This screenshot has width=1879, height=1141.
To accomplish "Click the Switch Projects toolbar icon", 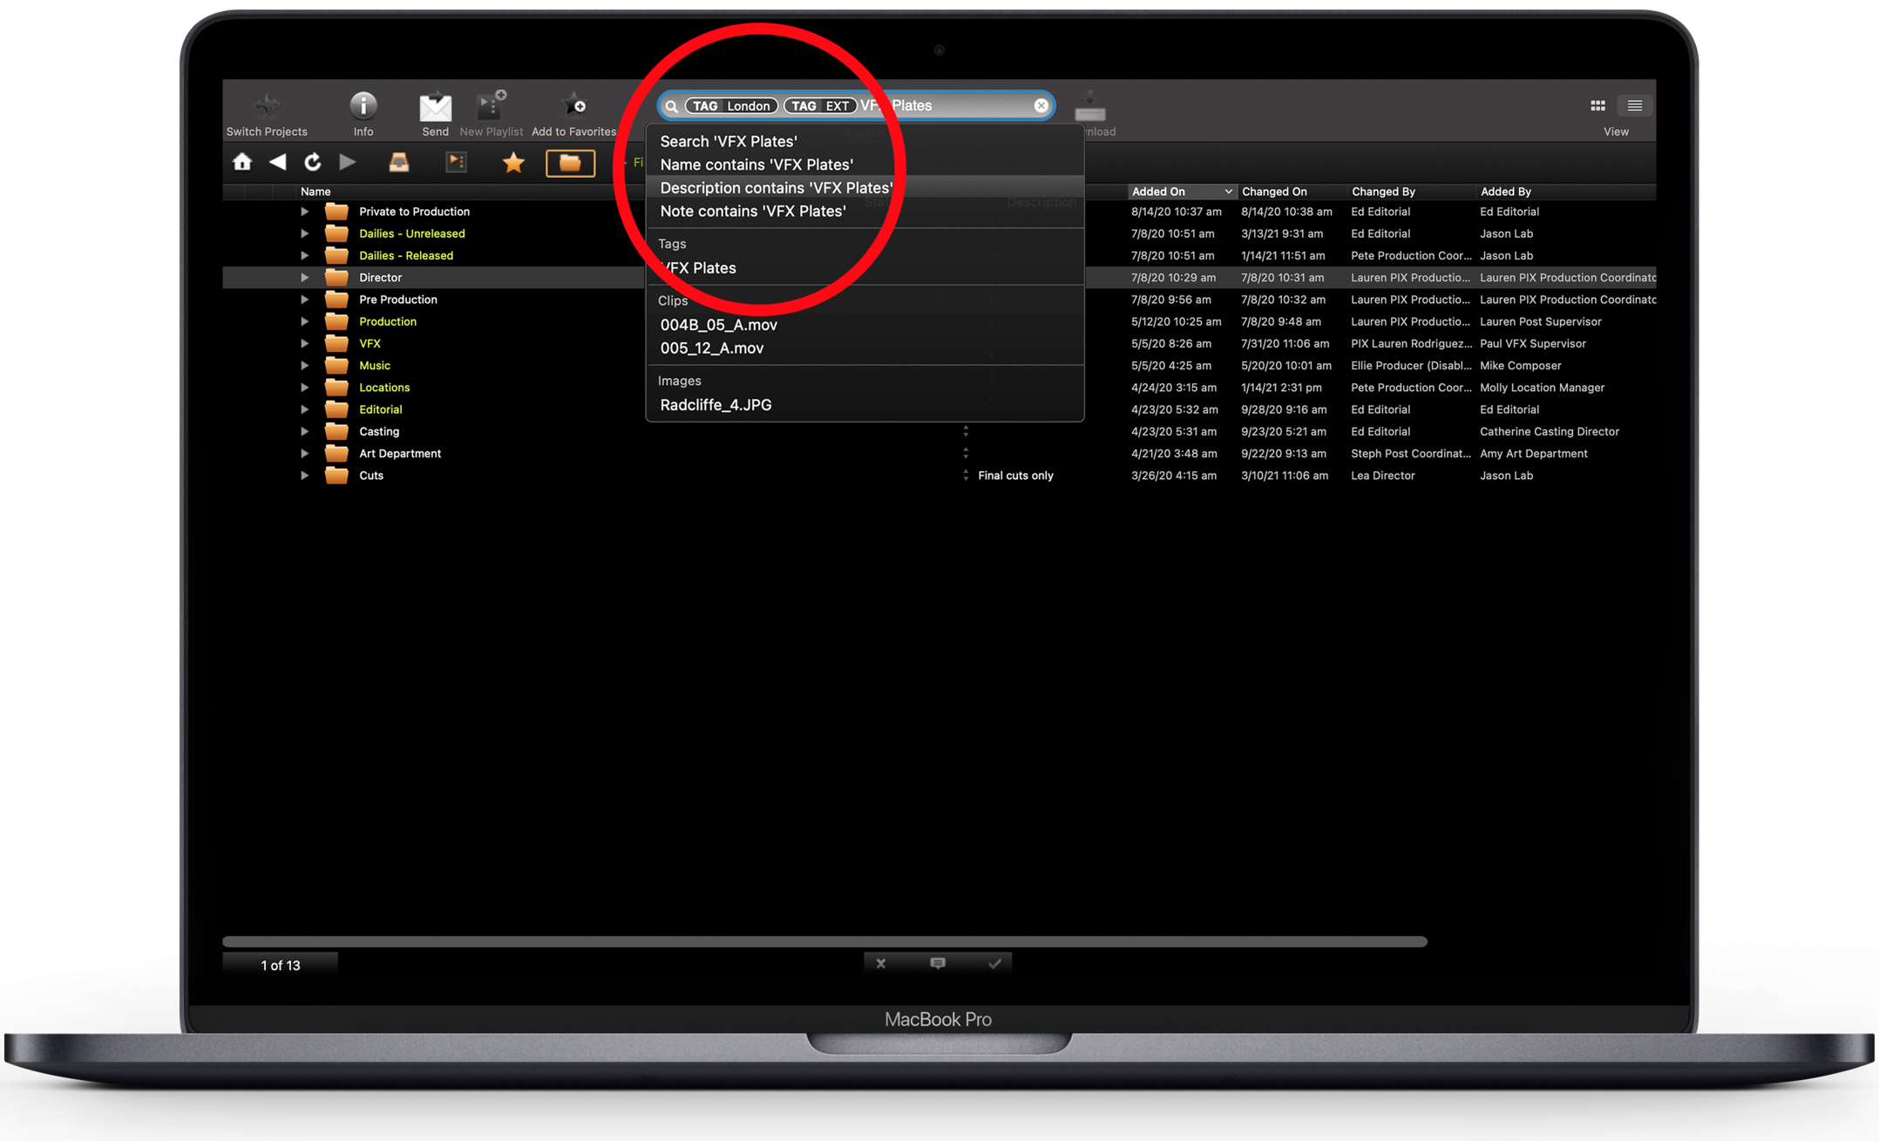I will (x=267, y=106).
